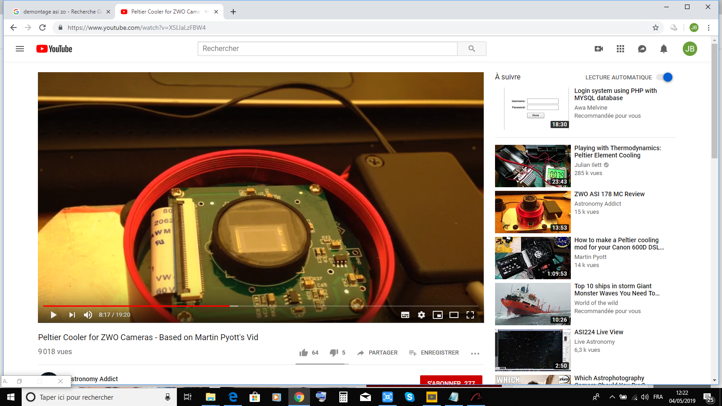Image resolution: width=722 pixels, height=406 pixels.
Task: Skip to next video
Action: pyautogui.click(x=72, y=315)
